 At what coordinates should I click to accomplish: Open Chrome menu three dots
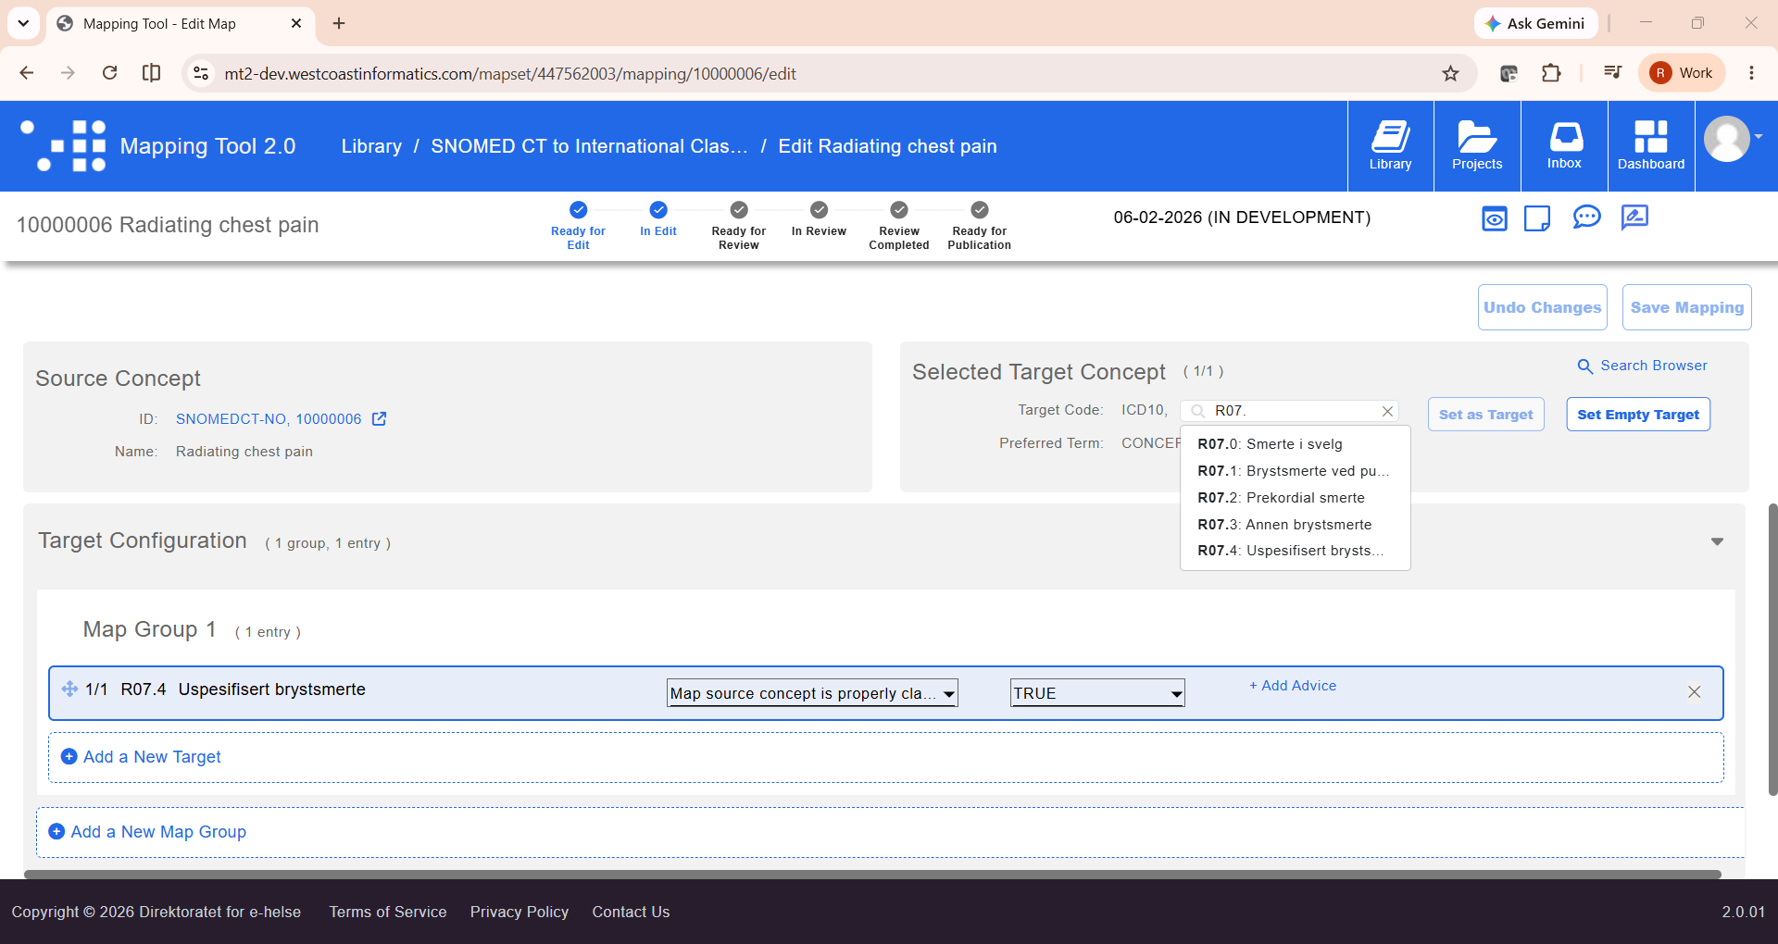point(1751,73)
